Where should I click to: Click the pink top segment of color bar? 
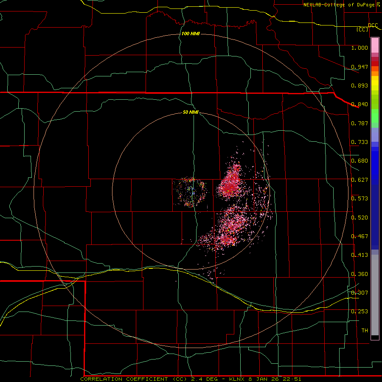(x=375, y=45)
